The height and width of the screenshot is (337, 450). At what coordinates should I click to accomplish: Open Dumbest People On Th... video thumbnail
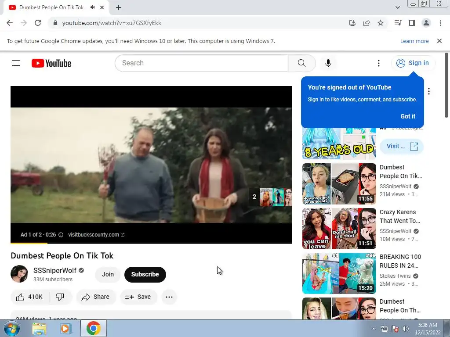pyautogui.click(x=339, y=308)
